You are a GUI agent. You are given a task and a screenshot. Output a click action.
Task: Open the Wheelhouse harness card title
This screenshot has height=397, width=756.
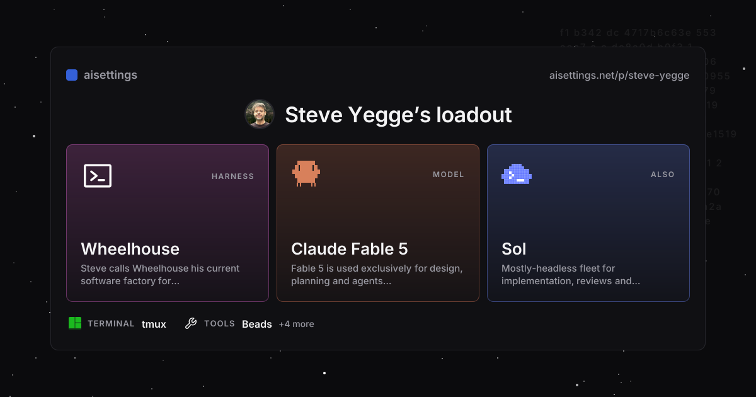coord(130,249)
